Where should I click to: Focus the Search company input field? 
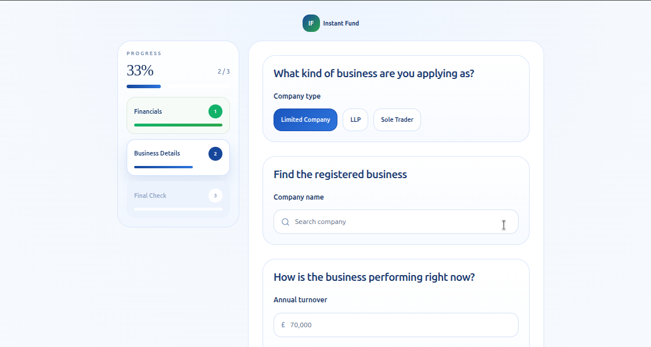tap(395, 222)
